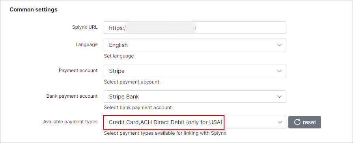Click the Language field label
The image size is (353, 143).
coord(87,45)
